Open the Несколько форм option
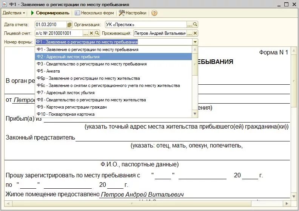Screen dimensions: 299x211 pyautogui.click(x=95, y=13)
